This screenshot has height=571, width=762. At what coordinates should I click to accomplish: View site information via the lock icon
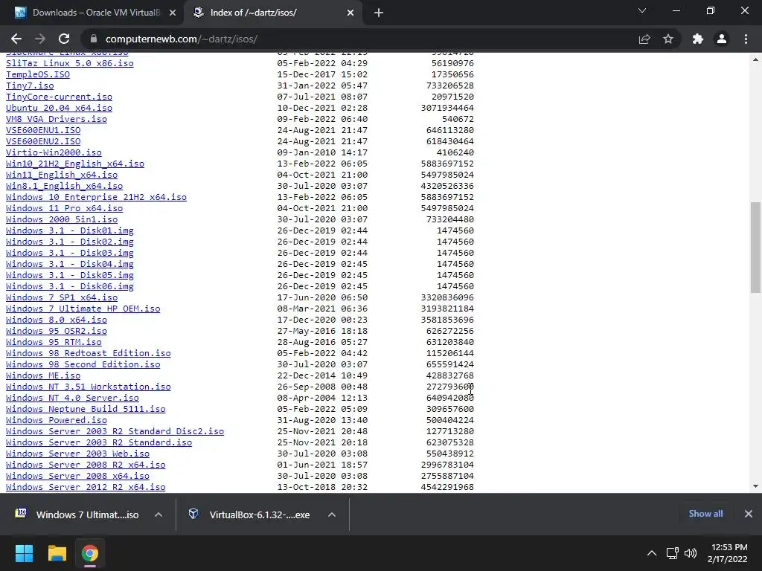point(94,39)
